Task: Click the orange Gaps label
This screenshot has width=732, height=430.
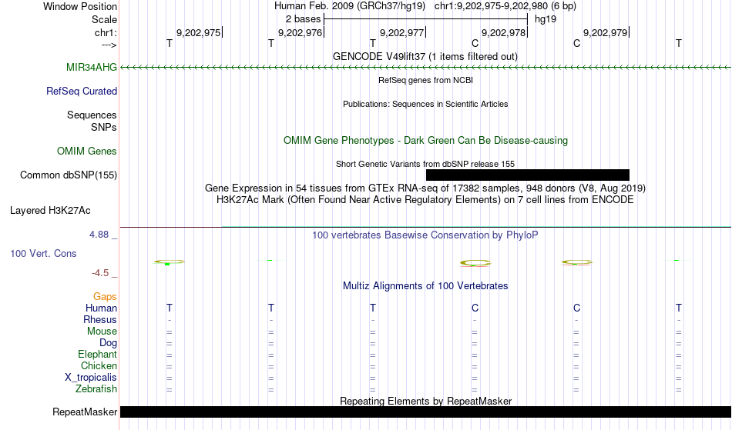Action: click(105, 296)
